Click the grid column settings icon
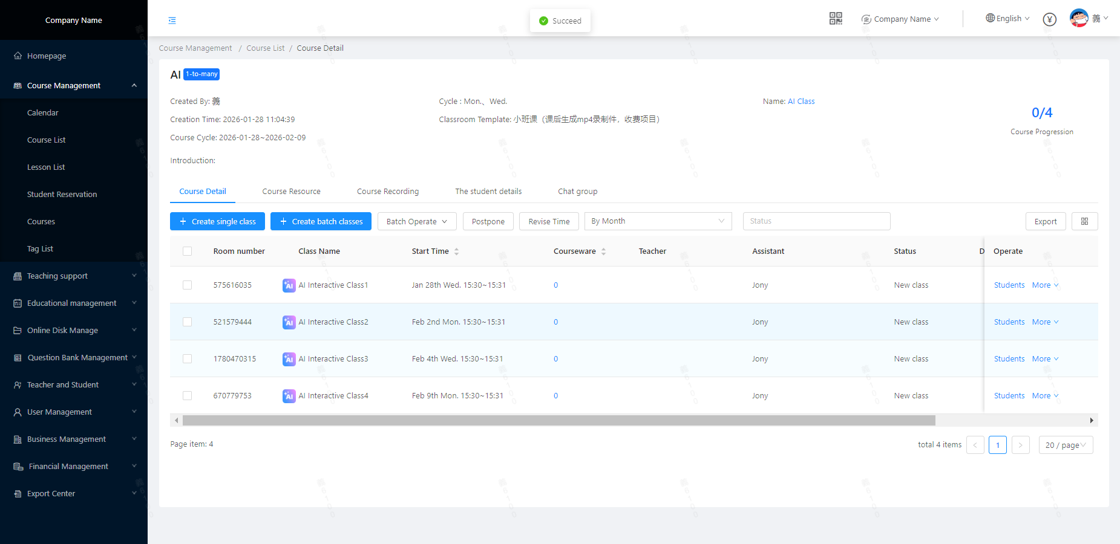 click(x=1084, y=221)
